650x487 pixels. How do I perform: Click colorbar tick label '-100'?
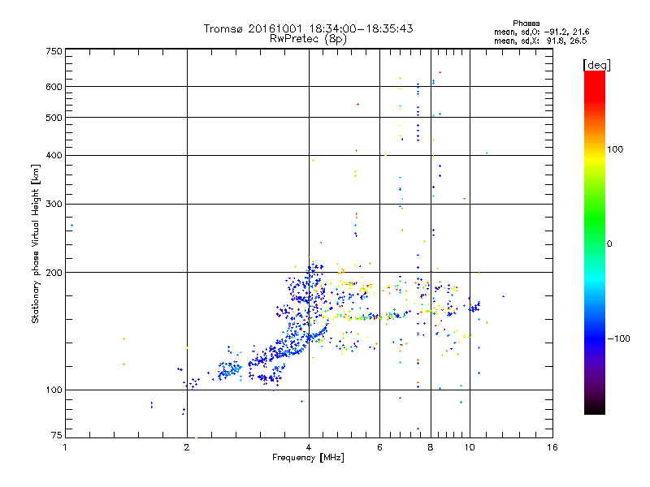618,338
